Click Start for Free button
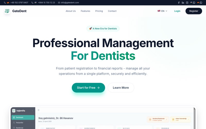The width and height of the screenshot is (206, 129). click(88, 88)
